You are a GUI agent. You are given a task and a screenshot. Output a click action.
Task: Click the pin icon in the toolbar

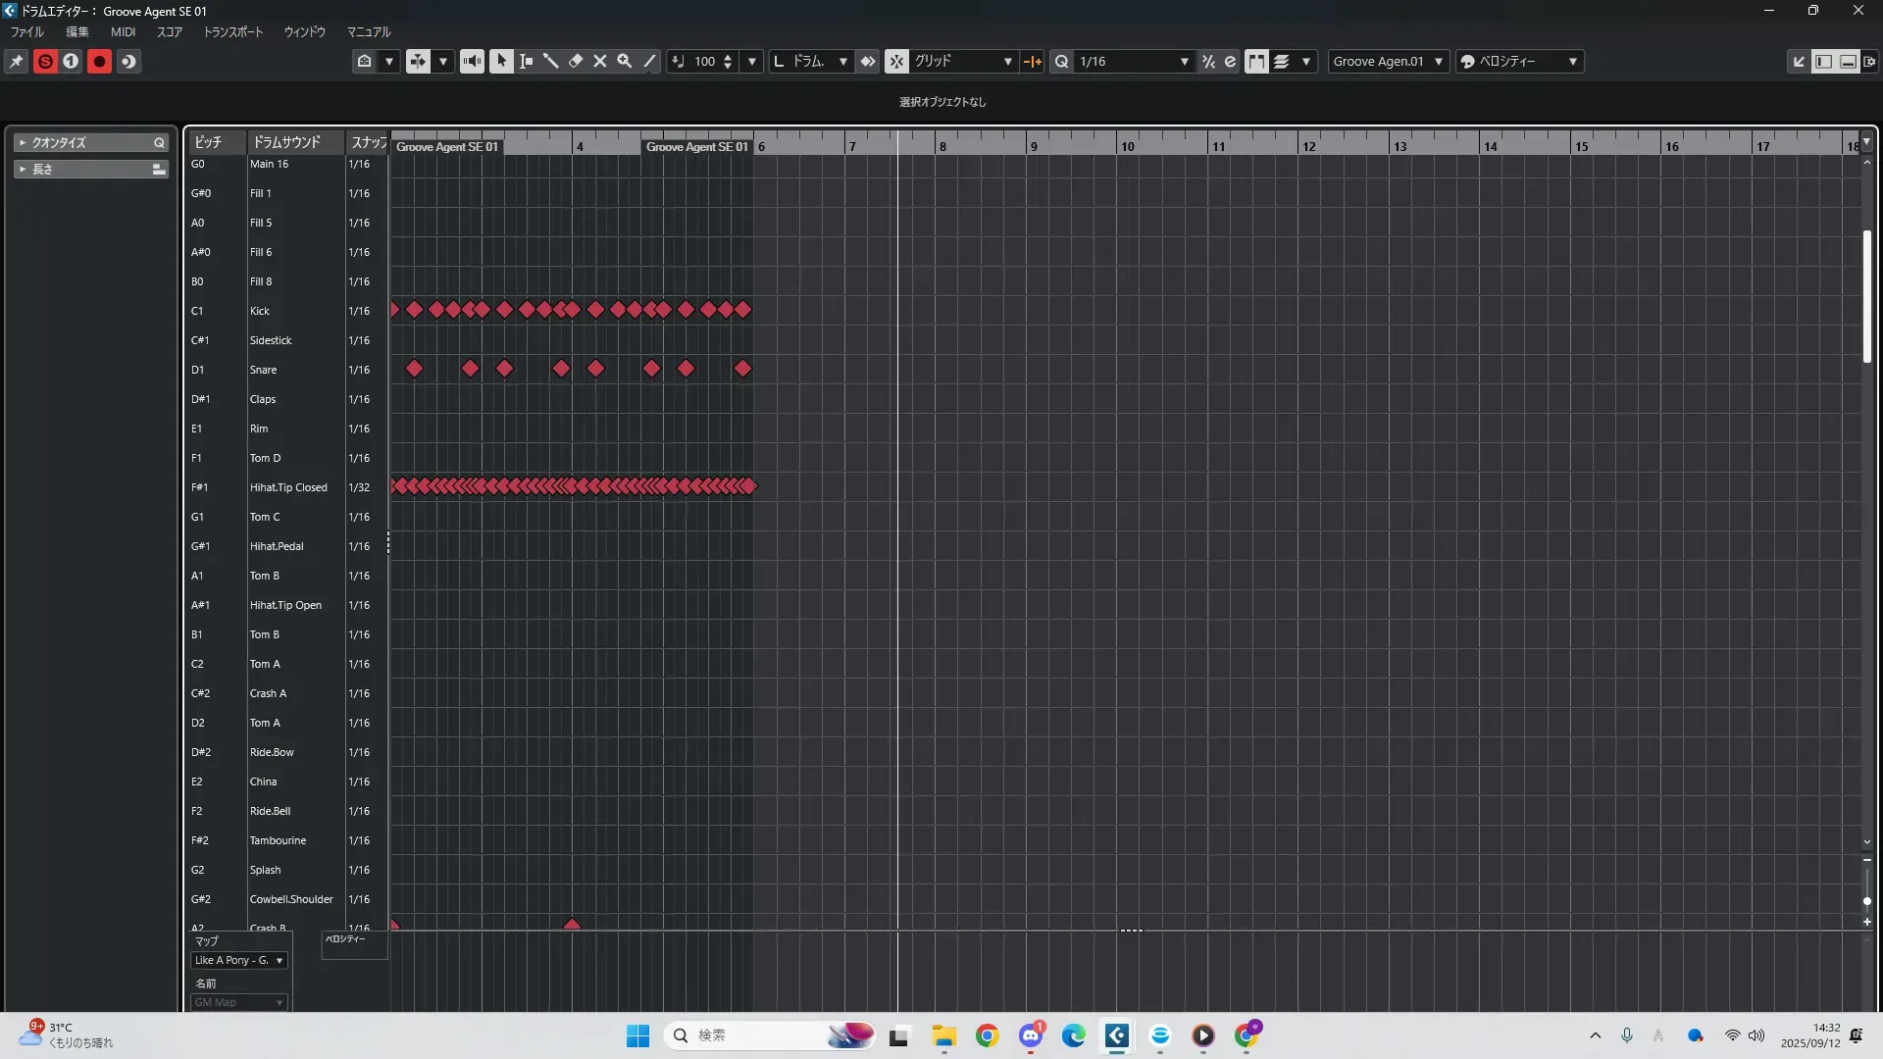coord(17,61)
